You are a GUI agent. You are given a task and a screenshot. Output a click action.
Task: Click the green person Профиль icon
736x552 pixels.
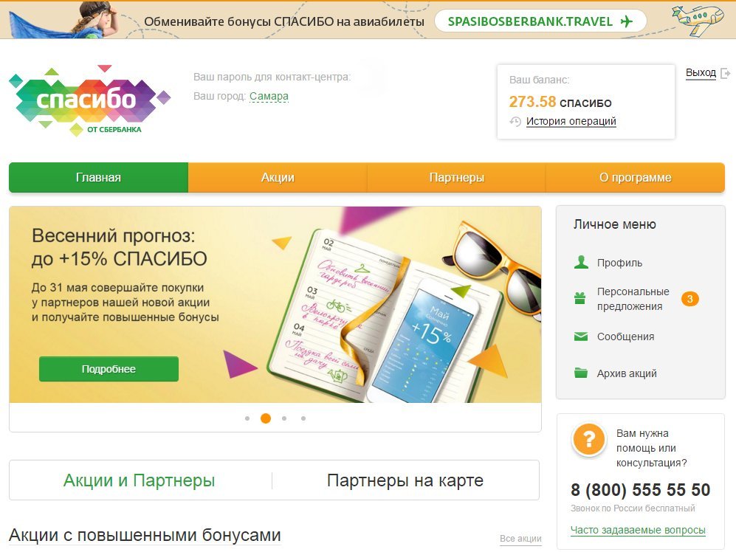pyautogui.click(x=581, y=262)
